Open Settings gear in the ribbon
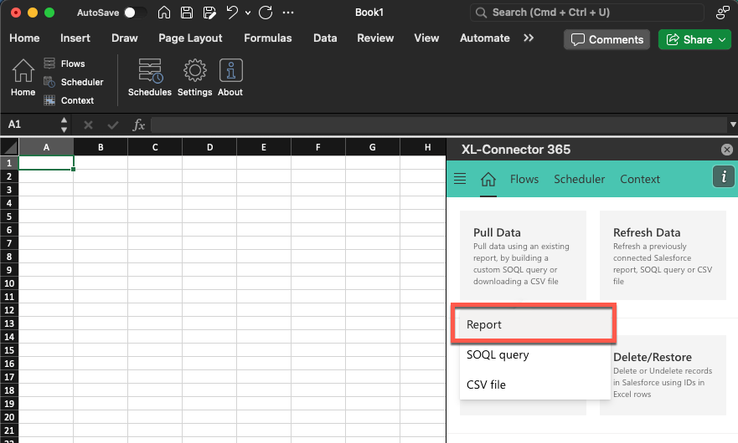 [194, 77]
